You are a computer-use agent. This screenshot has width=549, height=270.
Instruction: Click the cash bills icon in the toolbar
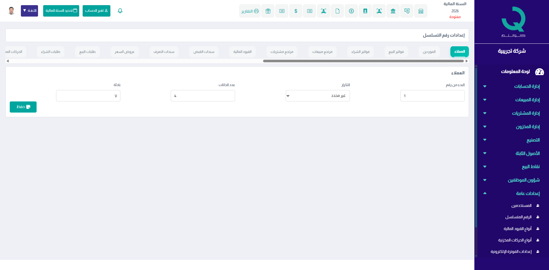407,11
